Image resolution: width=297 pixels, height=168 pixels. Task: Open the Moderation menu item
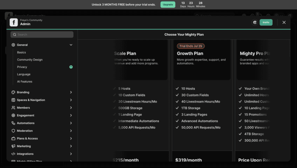pyautogui.click(x=25, y=131)
